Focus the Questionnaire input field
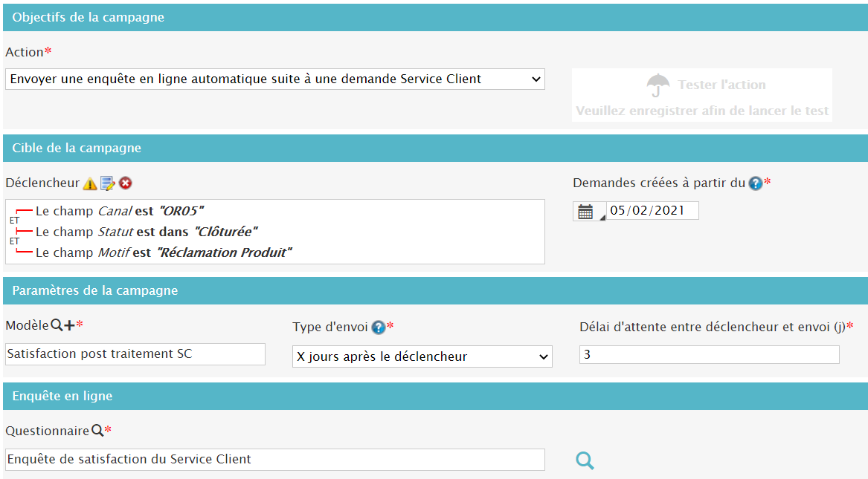 point(274,460)
